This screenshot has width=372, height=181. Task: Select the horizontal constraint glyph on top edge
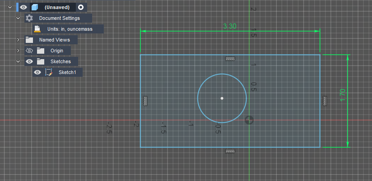[230, 59]
